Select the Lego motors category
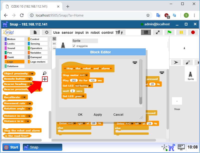This screenshot has width=200, height=153. (38, 62)
